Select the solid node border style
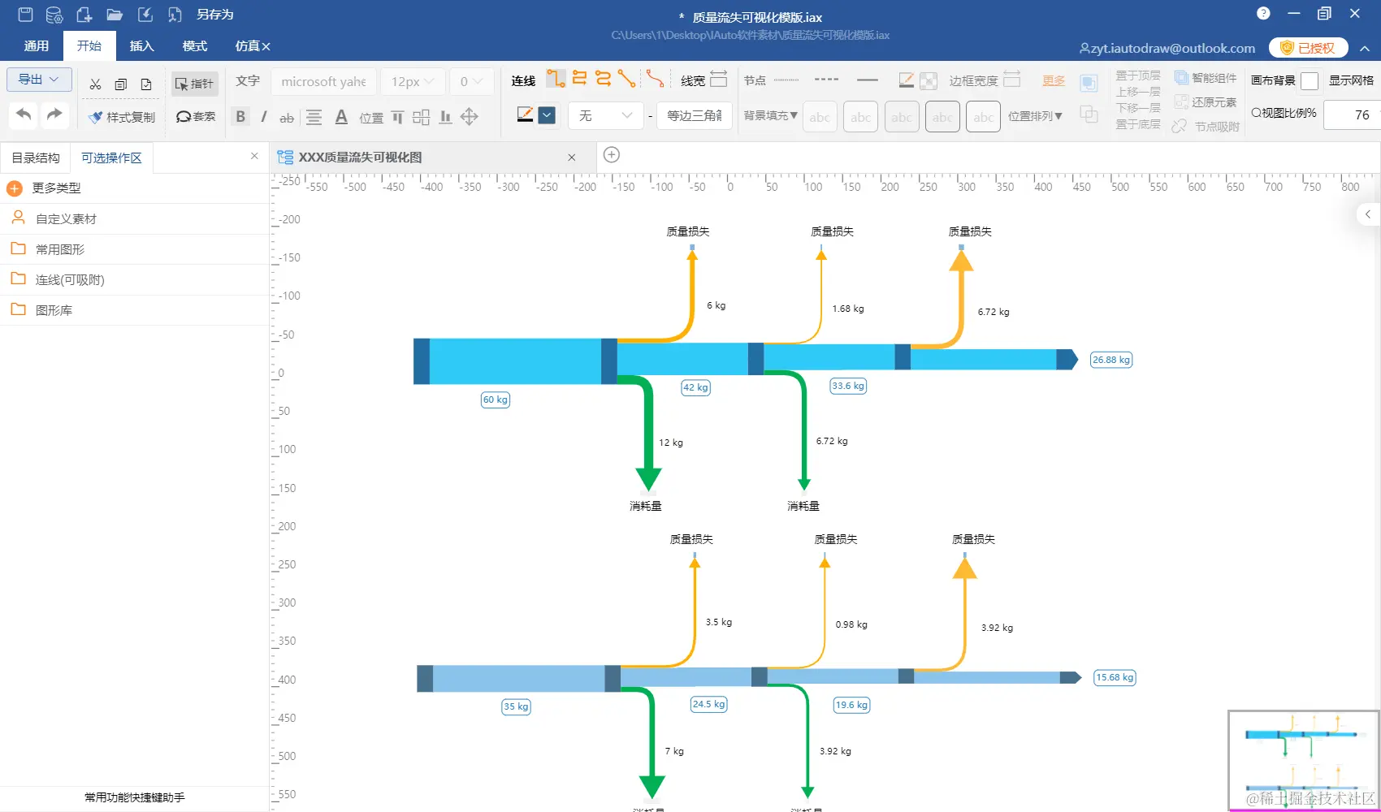Viewport: 1381px width, 812px height. [868, 80]
